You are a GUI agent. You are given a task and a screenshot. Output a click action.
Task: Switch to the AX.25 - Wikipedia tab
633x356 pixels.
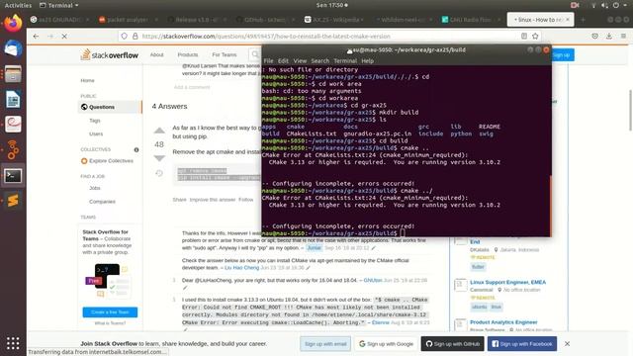[x=334, y=20]
